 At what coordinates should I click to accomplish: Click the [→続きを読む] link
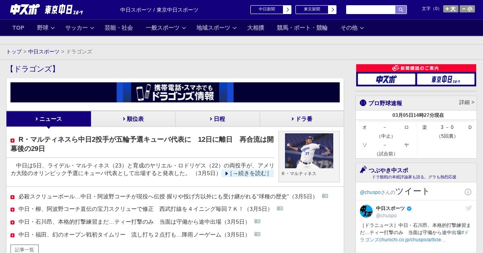(x=248, y=173)
